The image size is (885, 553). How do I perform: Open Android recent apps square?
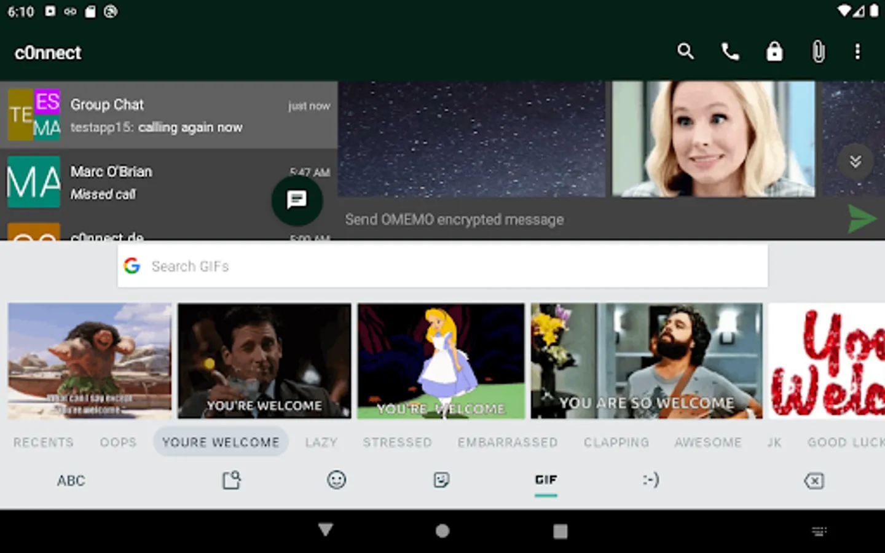pyautogui.click(x=560, y=531)
